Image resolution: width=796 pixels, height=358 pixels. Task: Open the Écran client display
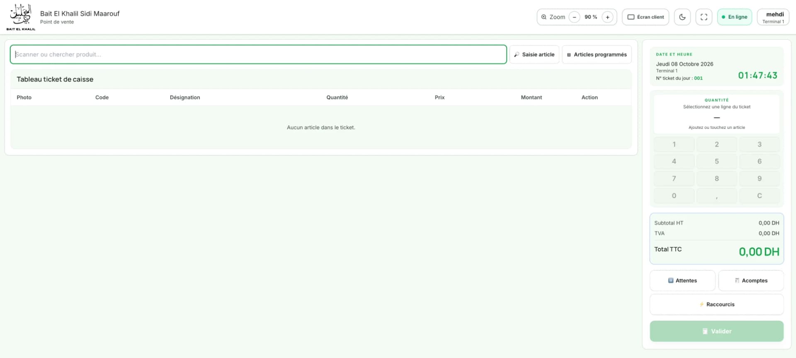[x=646, y=17]
